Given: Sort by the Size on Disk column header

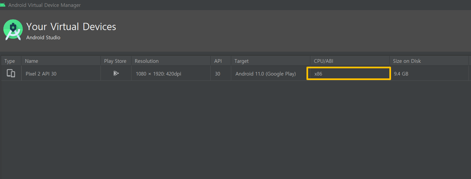Looking at the screenshot, I should (429, 61).
